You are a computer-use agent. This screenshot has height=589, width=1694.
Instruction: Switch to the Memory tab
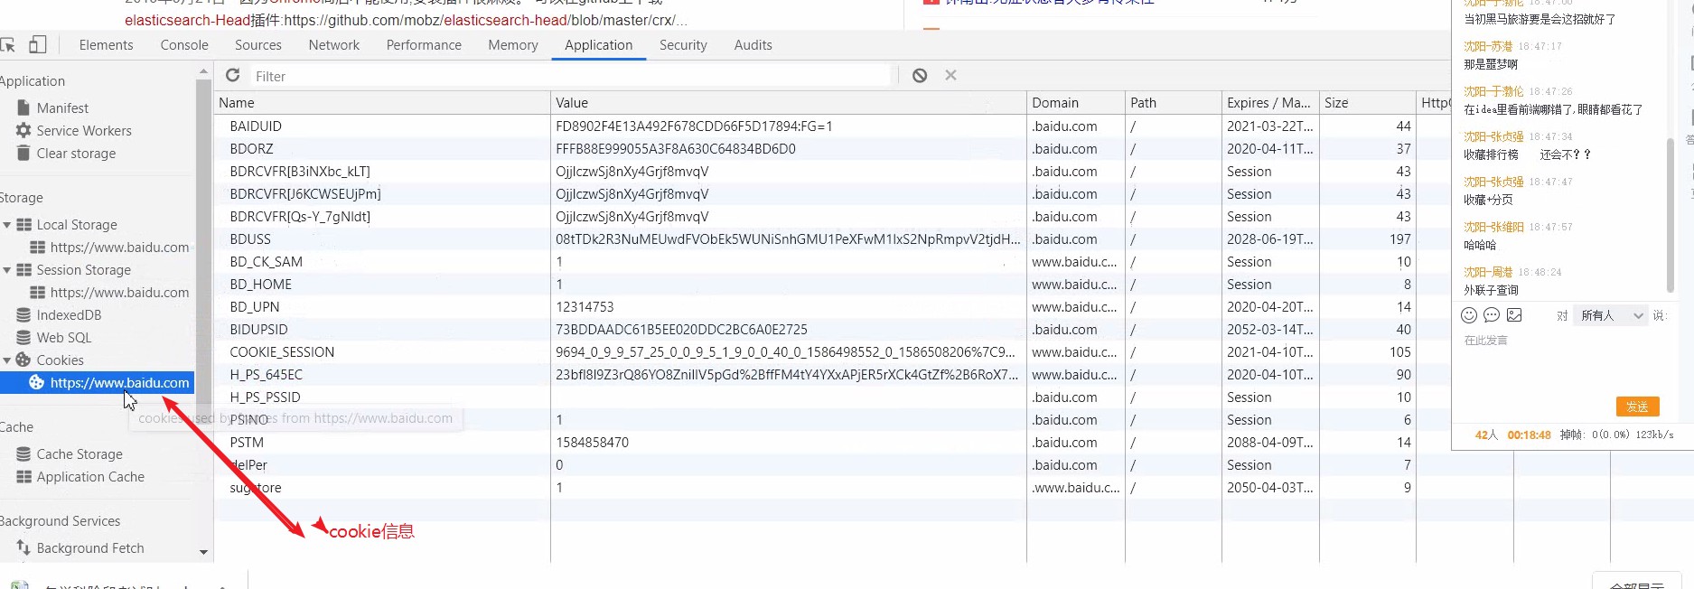pyautogui.click(x=513, y=44)
